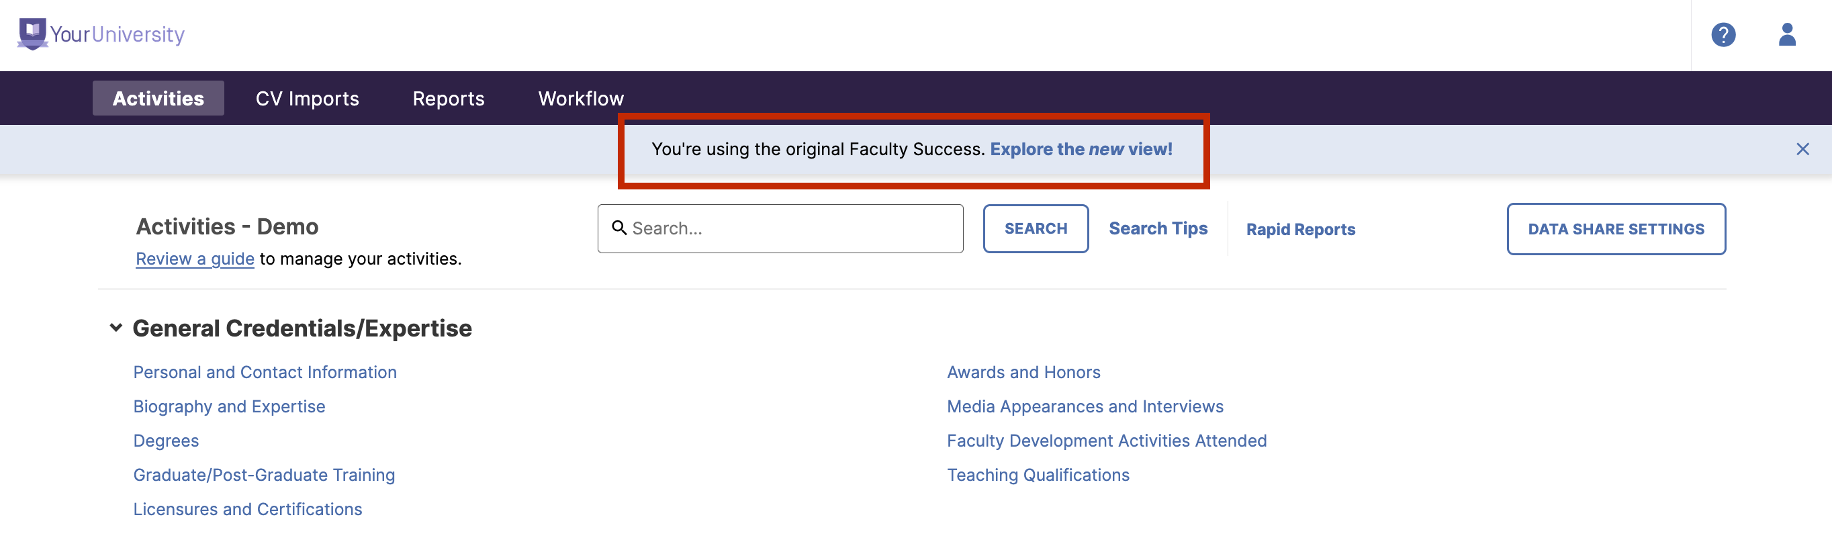Image resolution: width=1832 pixels, height=540 pixels.
Task: Open the CV Imports tab
Action: tap(307, 98)
